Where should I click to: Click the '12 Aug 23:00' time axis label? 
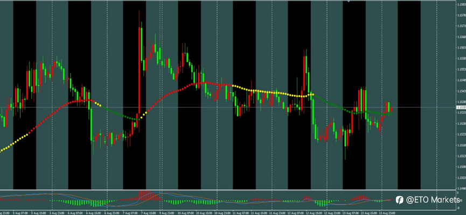click(x=332, y=213)
